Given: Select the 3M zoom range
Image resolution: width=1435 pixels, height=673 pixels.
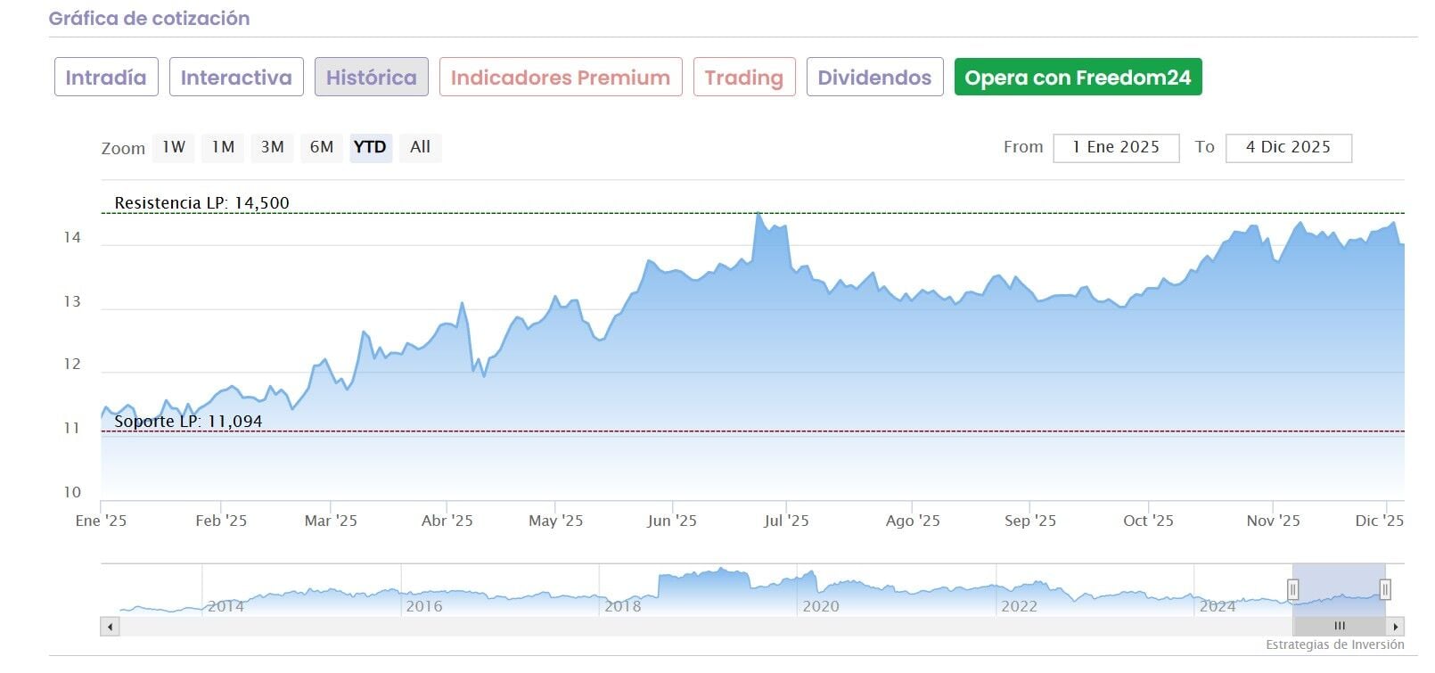Looking at the screenshot, I should pos(272,147).
